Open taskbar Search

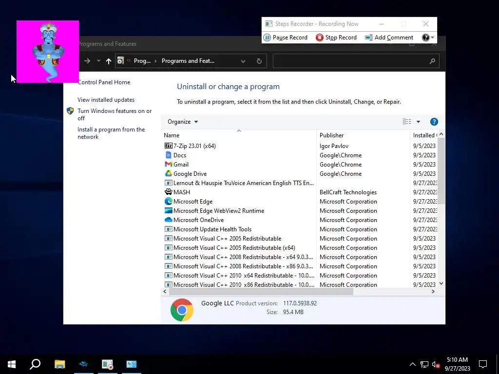click(x=35, y=364)
